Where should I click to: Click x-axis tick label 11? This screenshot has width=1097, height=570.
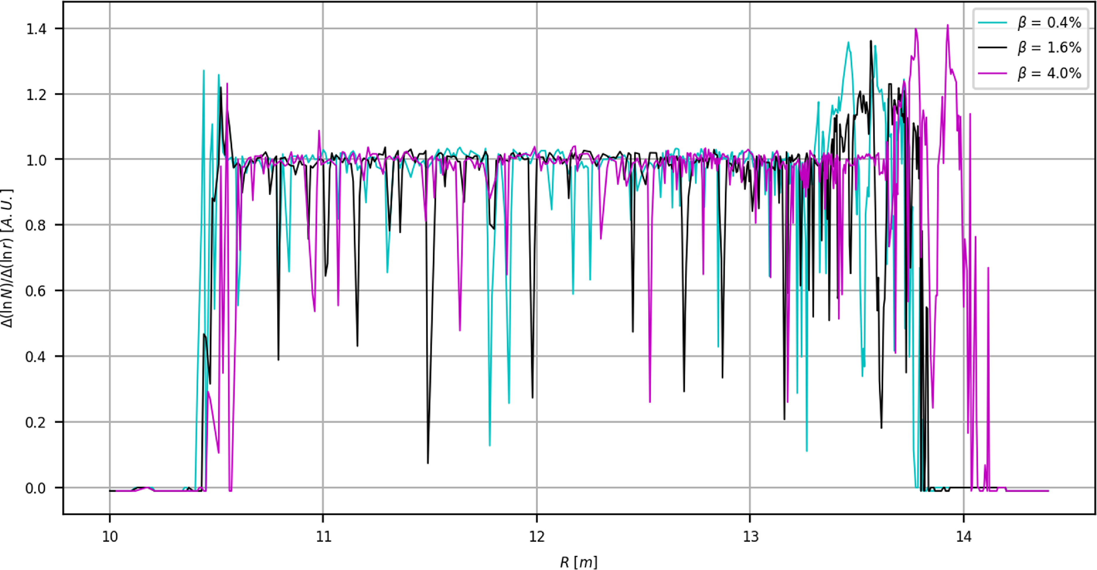(x=323, y=537)
